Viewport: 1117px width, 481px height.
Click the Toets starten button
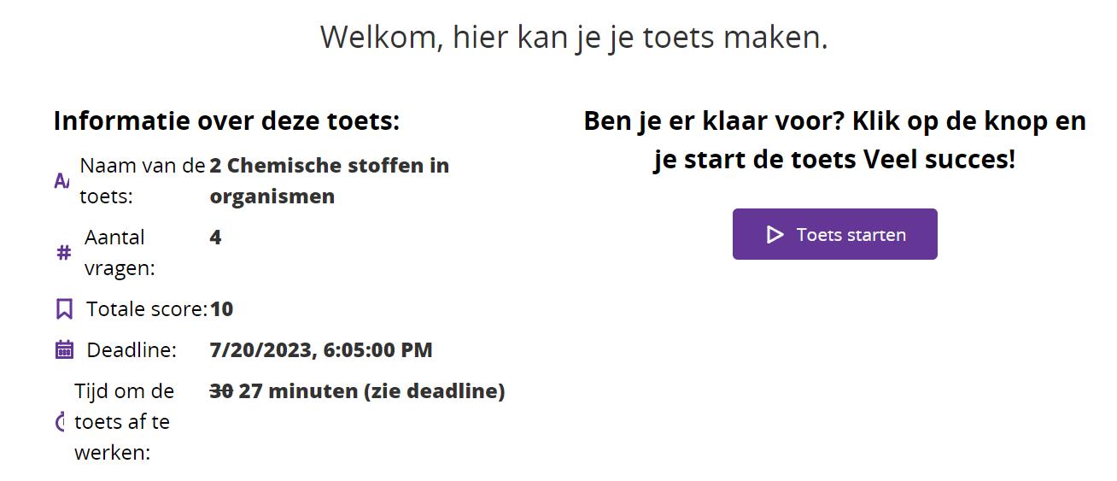coord(834,234)
